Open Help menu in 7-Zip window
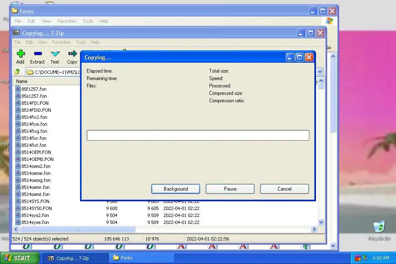The height and width of the screenshot is (264, 396). point(95,42)
